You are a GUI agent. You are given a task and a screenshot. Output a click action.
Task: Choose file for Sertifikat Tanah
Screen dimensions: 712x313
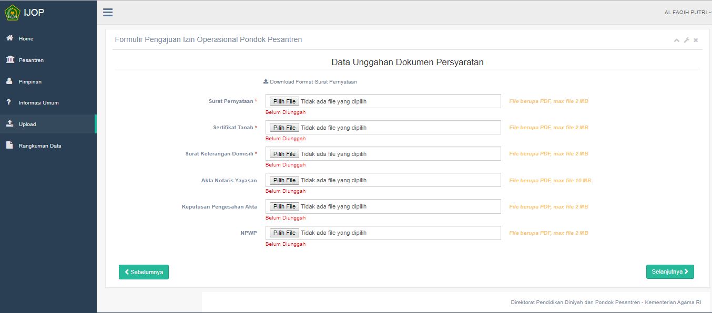point(284,128)
